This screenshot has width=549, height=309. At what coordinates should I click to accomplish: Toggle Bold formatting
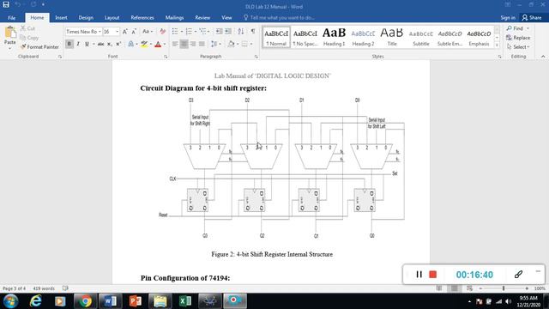point(69,44)
